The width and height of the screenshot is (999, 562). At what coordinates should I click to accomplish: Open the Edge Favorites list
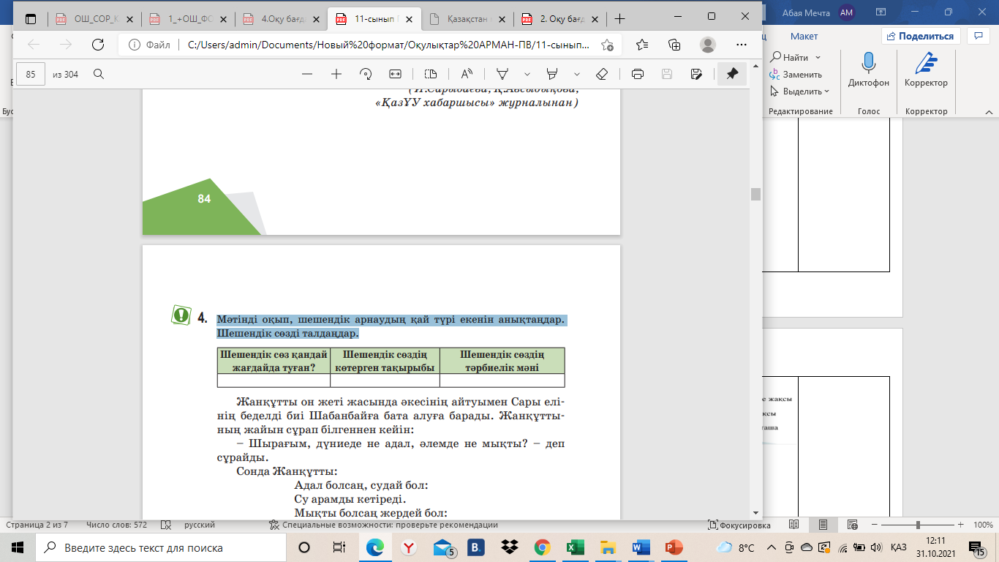[x=642, y=45]
